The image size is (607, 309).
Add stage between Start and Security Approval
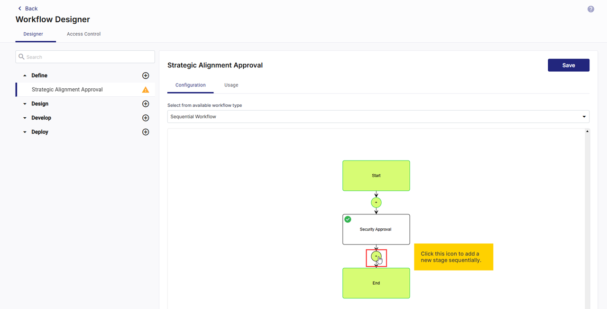click(376, 203)
